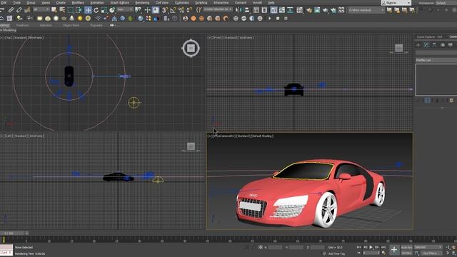Toggle the Scene Explorer icon
The width and height of the screenshot is (457, 257).
(x=256, y=10)
